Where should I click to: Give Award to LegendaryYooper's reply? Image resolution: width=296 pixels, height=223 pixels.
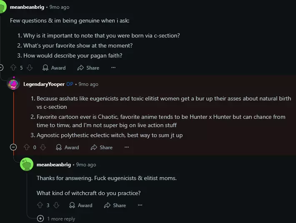pos(67,147)
